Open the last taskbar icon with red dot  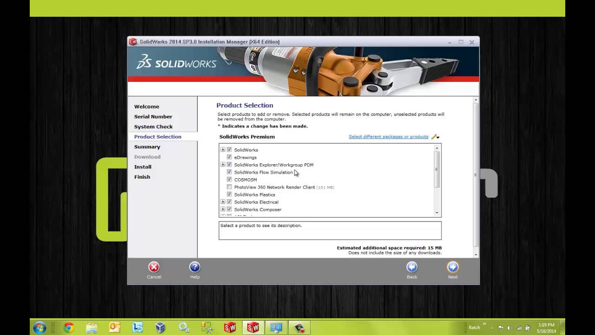click(299, 328)
